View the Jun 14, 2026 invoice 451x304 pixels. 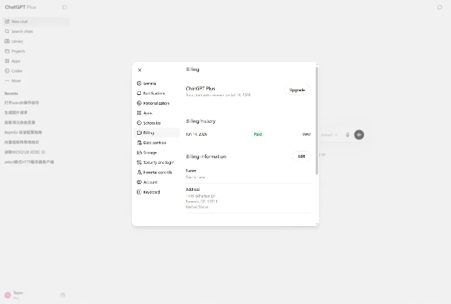[x=306, y=134]
